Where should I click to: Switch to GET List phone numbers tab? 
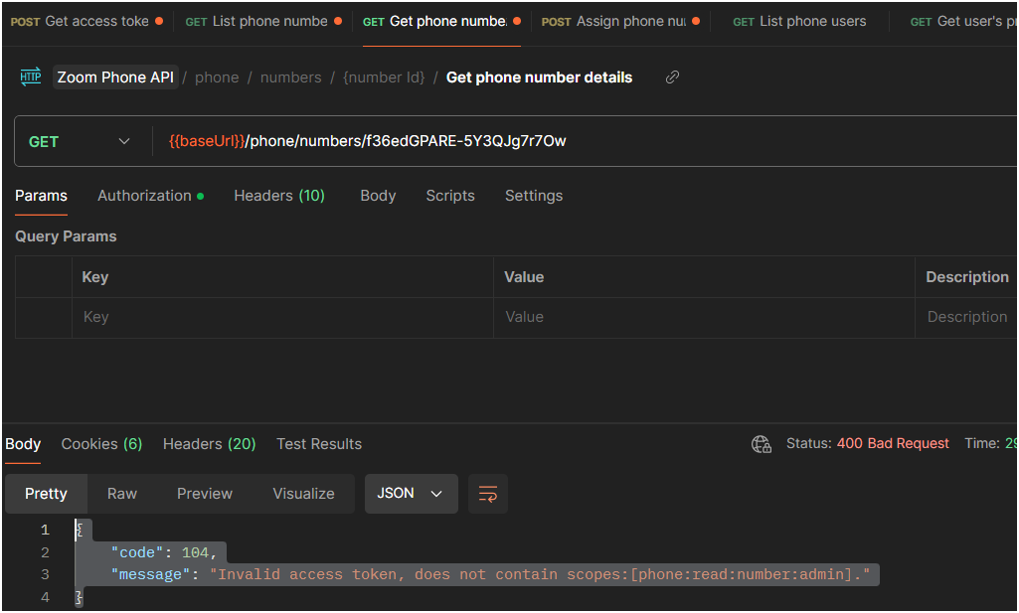263,22
